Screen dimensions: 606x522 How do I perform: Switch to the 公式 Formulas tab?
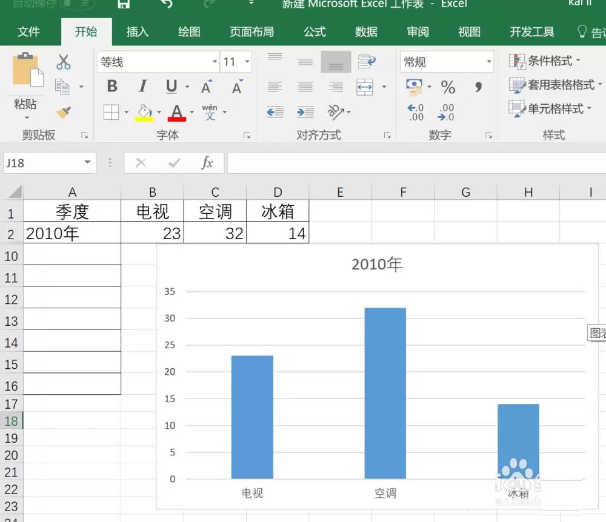coord(315,31)
